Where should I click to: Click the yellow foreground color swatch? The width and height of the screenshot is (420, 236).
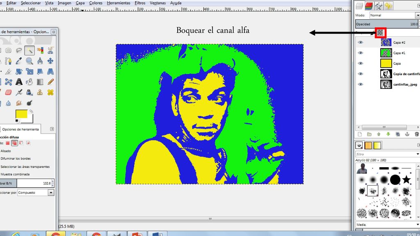(21, 114)
